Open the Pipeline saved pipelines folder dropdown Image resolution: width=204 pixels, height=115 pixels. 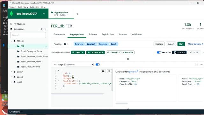66,44
